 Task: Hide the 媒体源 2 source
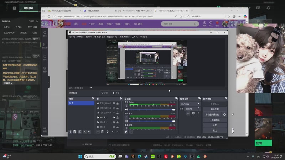tap(114, 118)
